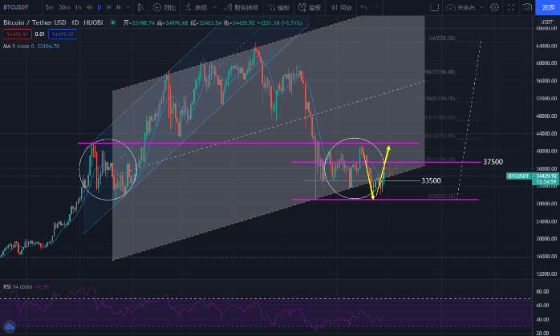Enter fullscreen mode with expand icon
560x336 pixels.
[x=509, y=7]
